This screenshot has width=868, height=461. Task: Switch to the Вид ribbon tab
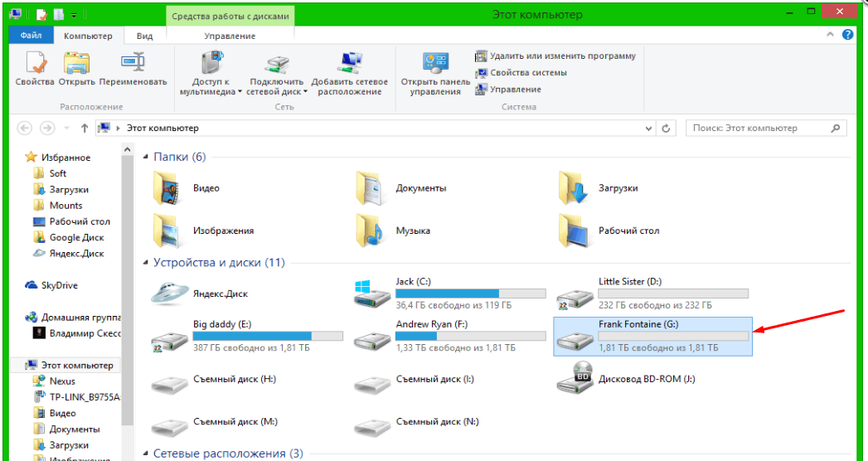pyautogui.click(x=144, y=36)
